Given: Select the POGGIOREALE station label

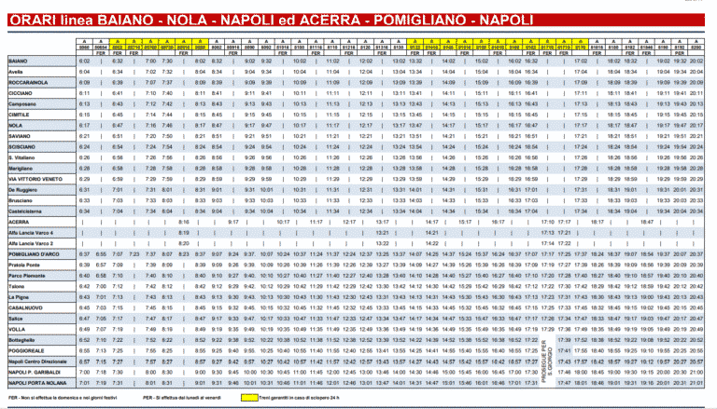Looking at the screenshot, I should 26,349.
